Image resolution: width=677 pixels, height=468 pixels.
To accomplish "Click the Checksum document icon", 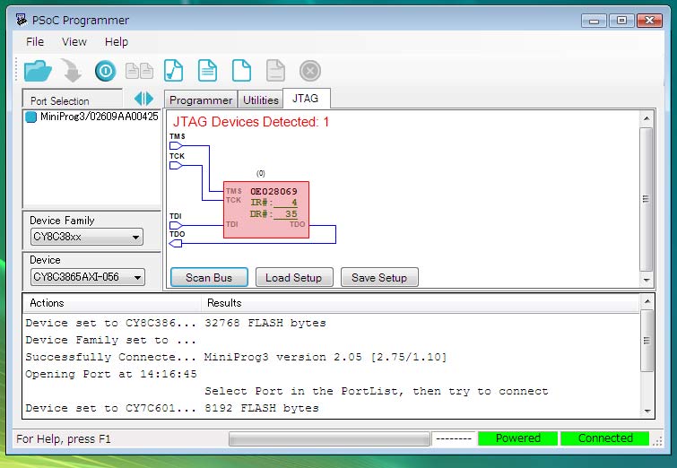I will click(174, 71).
